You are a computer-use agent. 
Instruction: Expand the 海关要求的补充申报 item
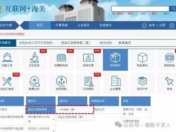click(41, 119)
